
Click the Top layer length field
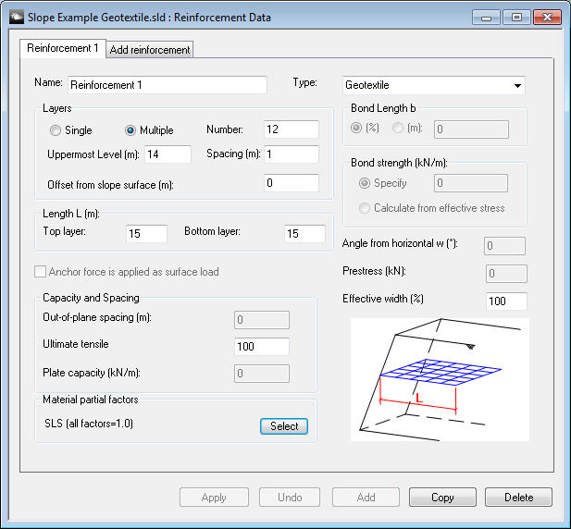pyautogui.click(x=146, y=234)
